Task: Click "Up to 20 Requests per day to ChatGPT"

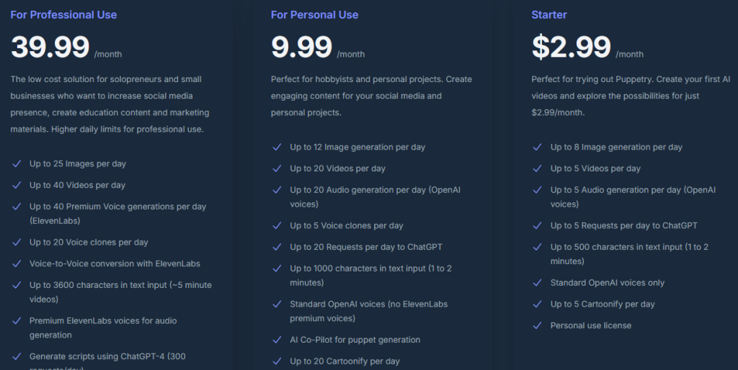Action: pyautogui.click(x=366, y=247)
